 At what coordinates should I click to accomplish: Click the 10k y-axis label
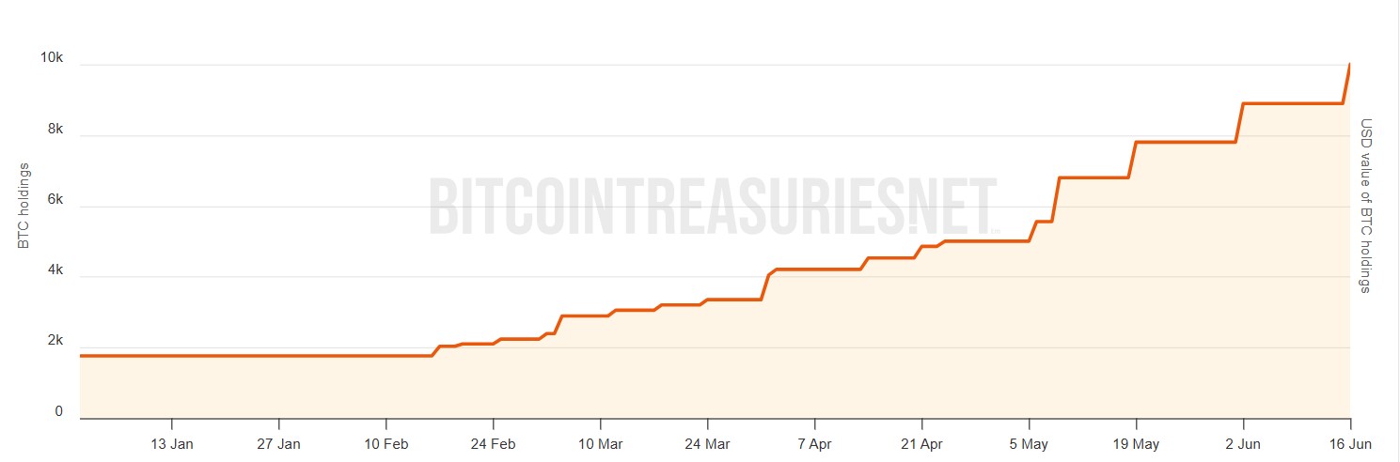click(x=51, y=58)
